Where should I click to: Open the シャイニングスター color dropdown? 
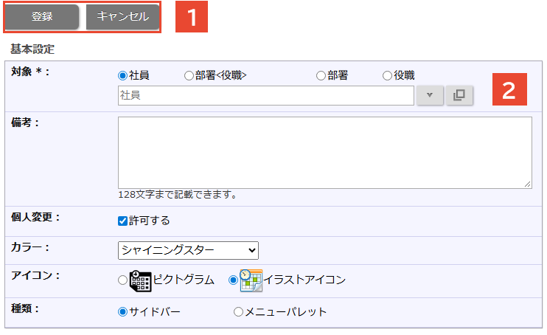click(188, 250)
